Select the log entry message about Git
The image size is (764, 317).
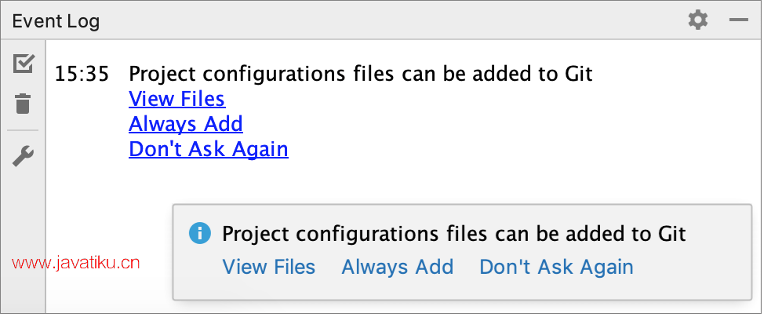coord(360,75)
